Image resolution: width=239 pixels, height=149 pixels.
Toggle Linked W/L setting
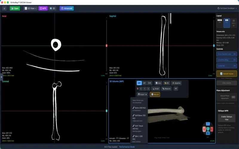tap(226, 66)
